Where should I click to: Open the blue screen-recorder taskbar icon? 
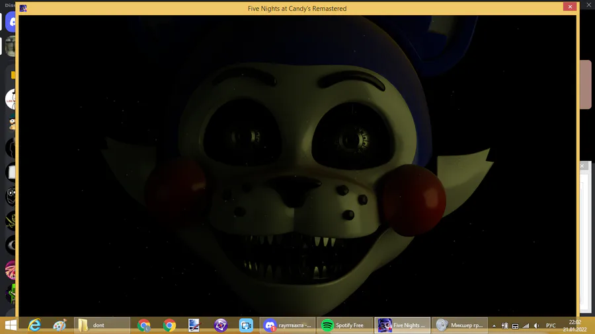(x=246, y=325)
